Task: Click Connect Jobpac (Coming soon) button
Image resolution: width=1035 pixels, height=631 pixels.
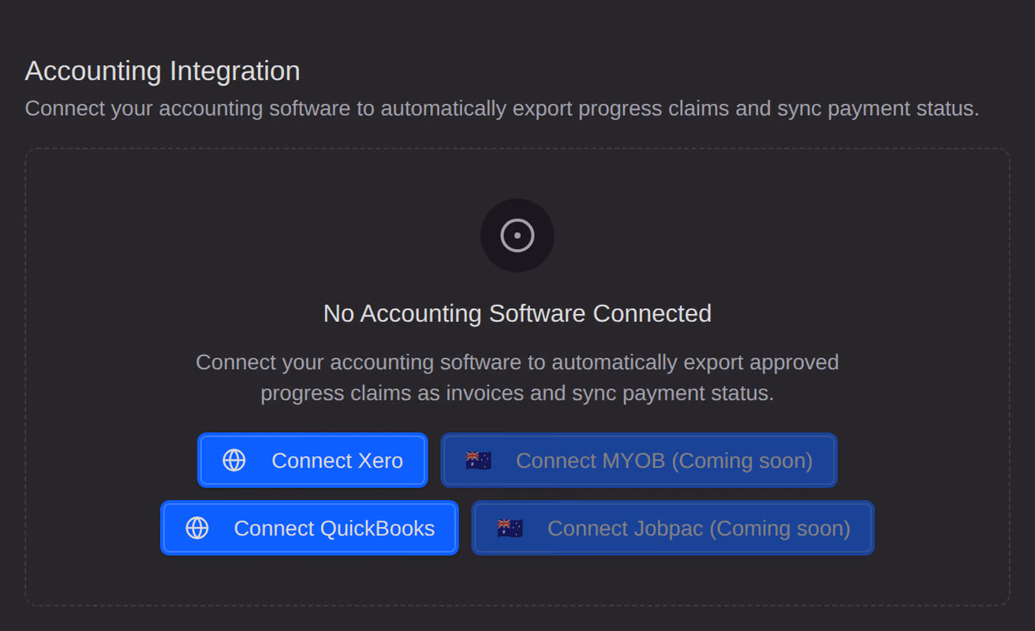Action: point(673,528)
